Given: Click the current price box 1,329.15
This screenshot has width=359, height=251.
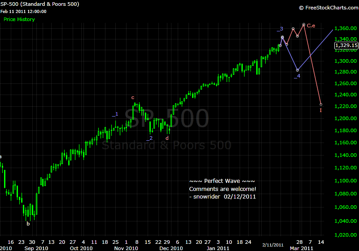Looking at the screenshot, I should click(346, 45).
